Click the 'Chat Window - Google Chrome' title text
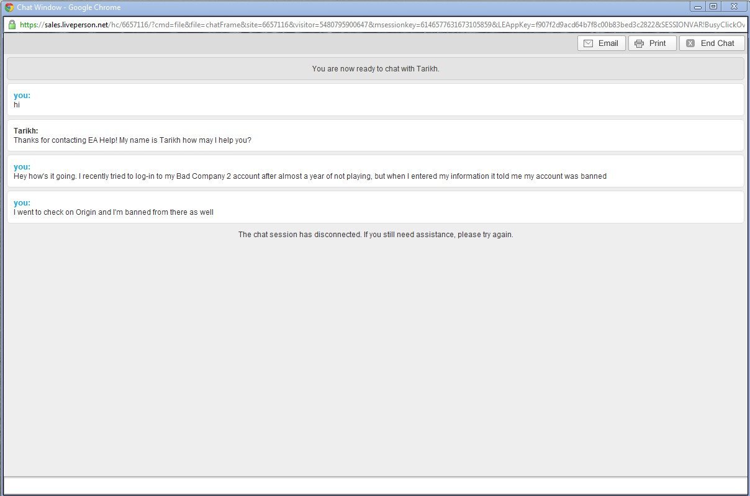The image size is (750, 496). [69, 7]
